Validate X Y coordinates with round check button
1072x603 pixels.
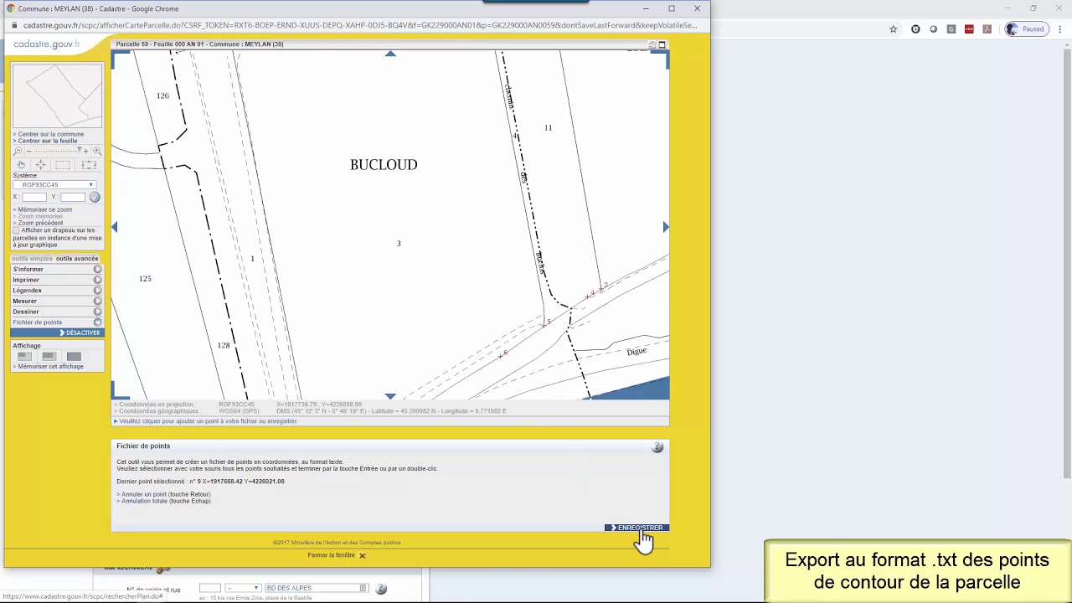click(x=95, y=197)
